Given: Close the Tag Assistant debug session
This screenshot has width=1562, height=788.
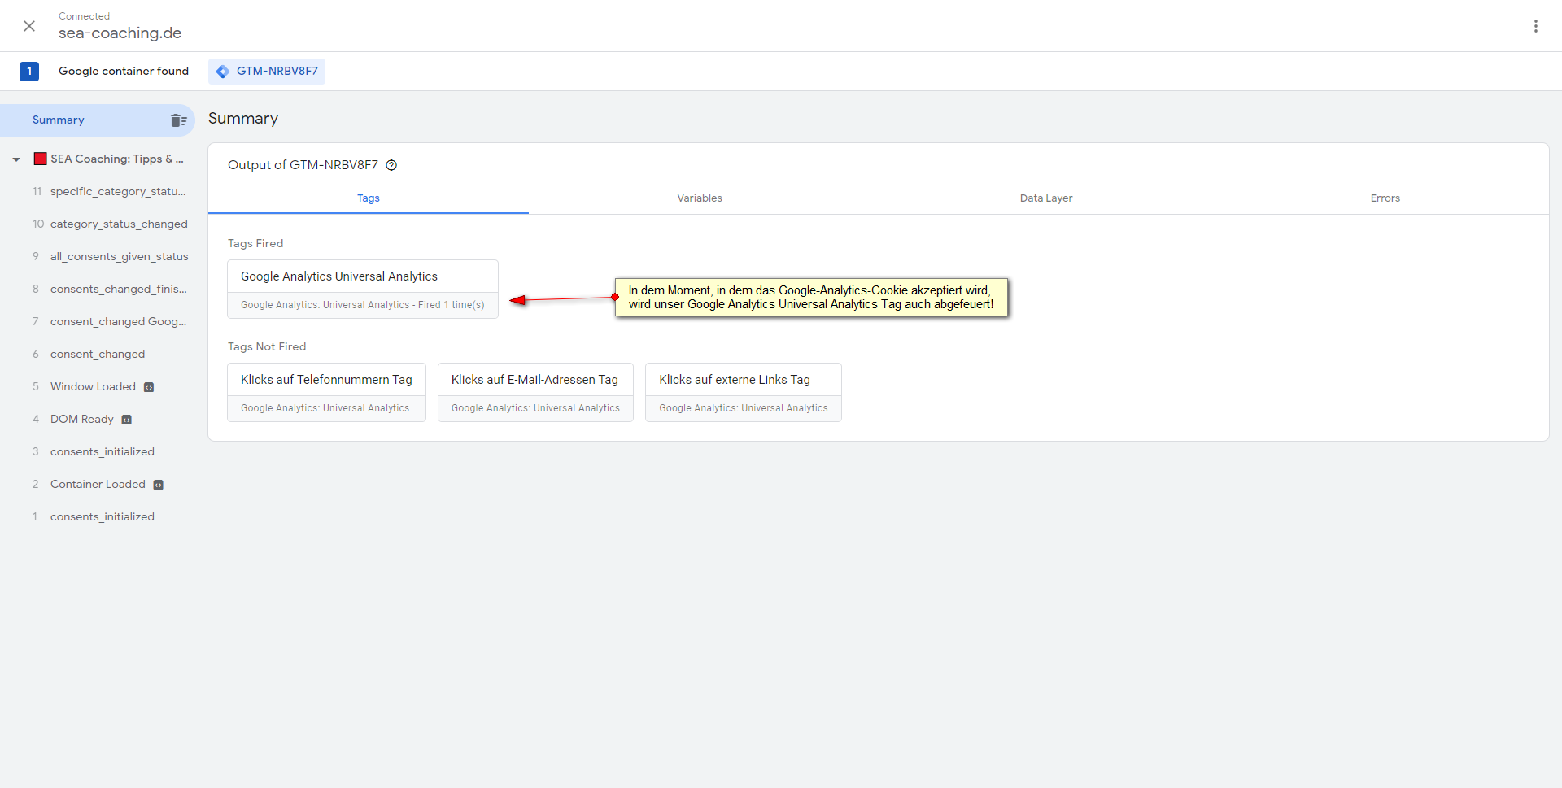Looking at the screenshot, I should 29,26.
